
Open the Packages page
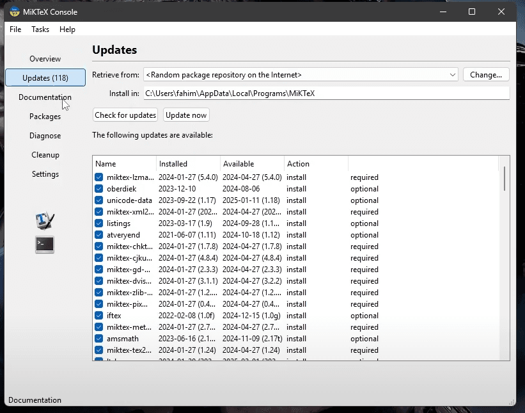(45, 117)
